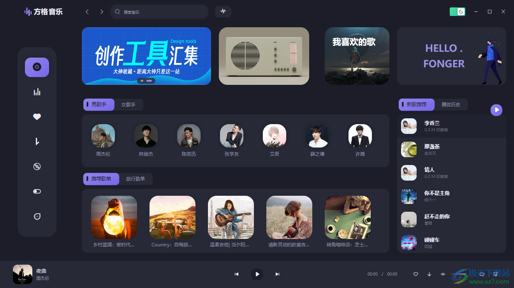This screenshot has height=288, width=514.
Task: Open the music discovery disc icon in sidebar
Action: click(x=37, y=67)
